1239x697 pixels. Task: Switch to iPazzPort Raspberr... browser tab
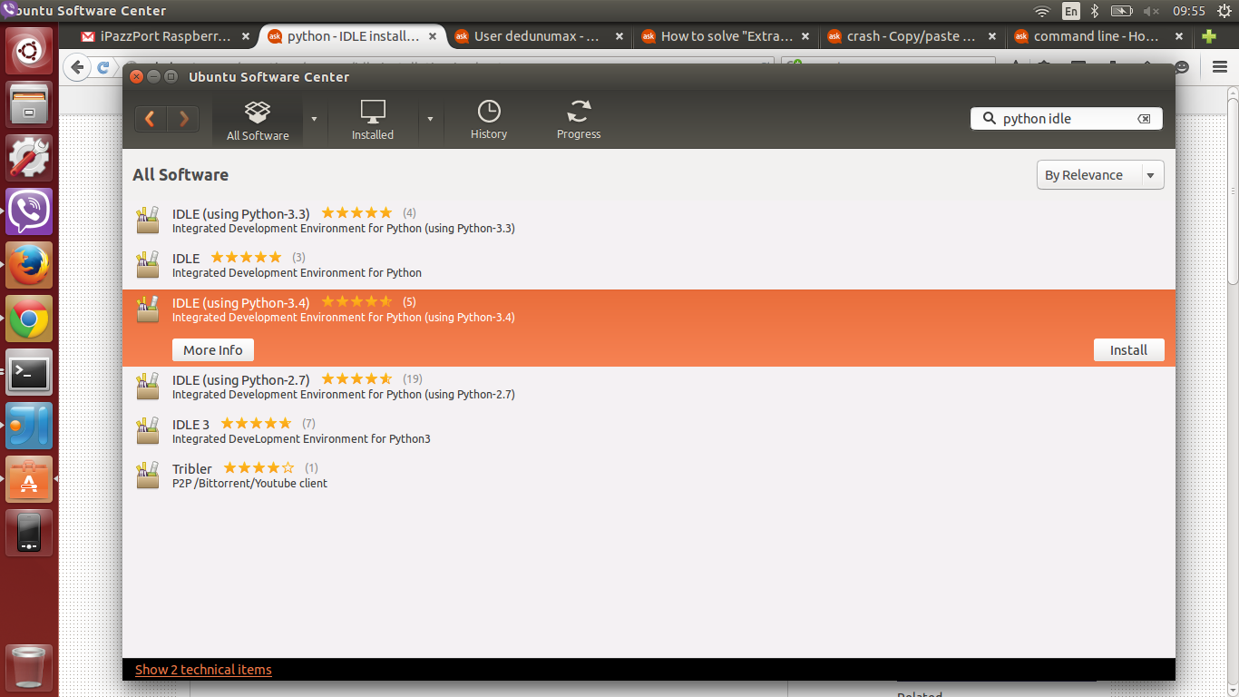pyautogui.click(x=165, y=37)
